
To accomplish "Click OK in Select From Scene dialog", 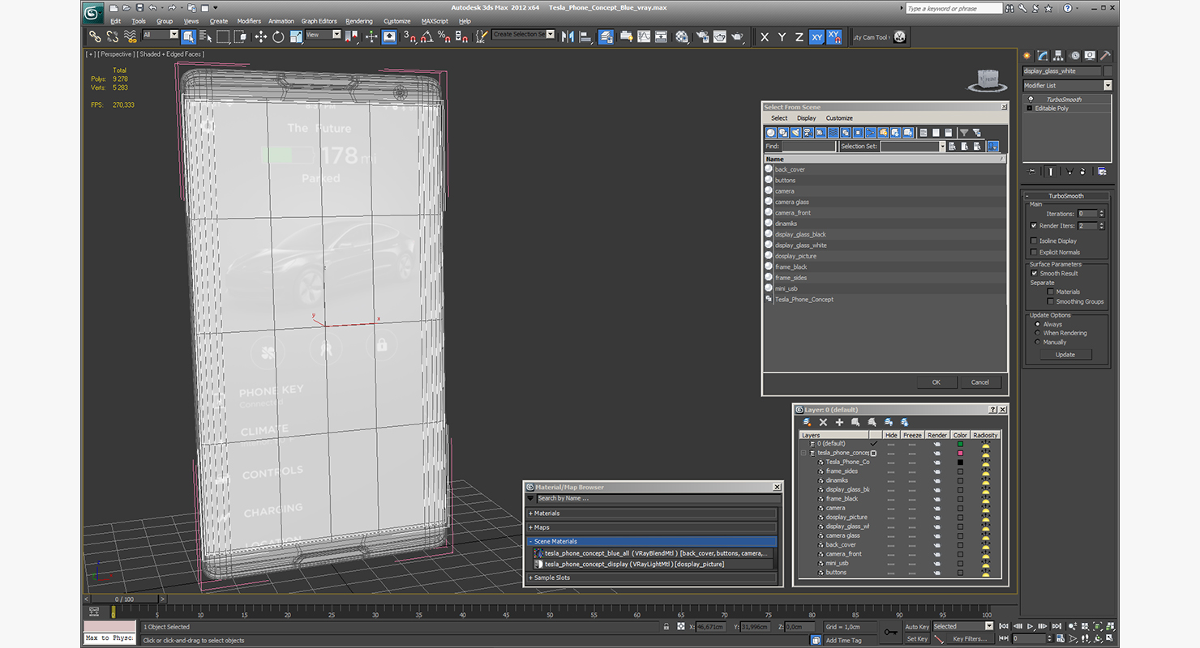I will [x=936, y=382].
